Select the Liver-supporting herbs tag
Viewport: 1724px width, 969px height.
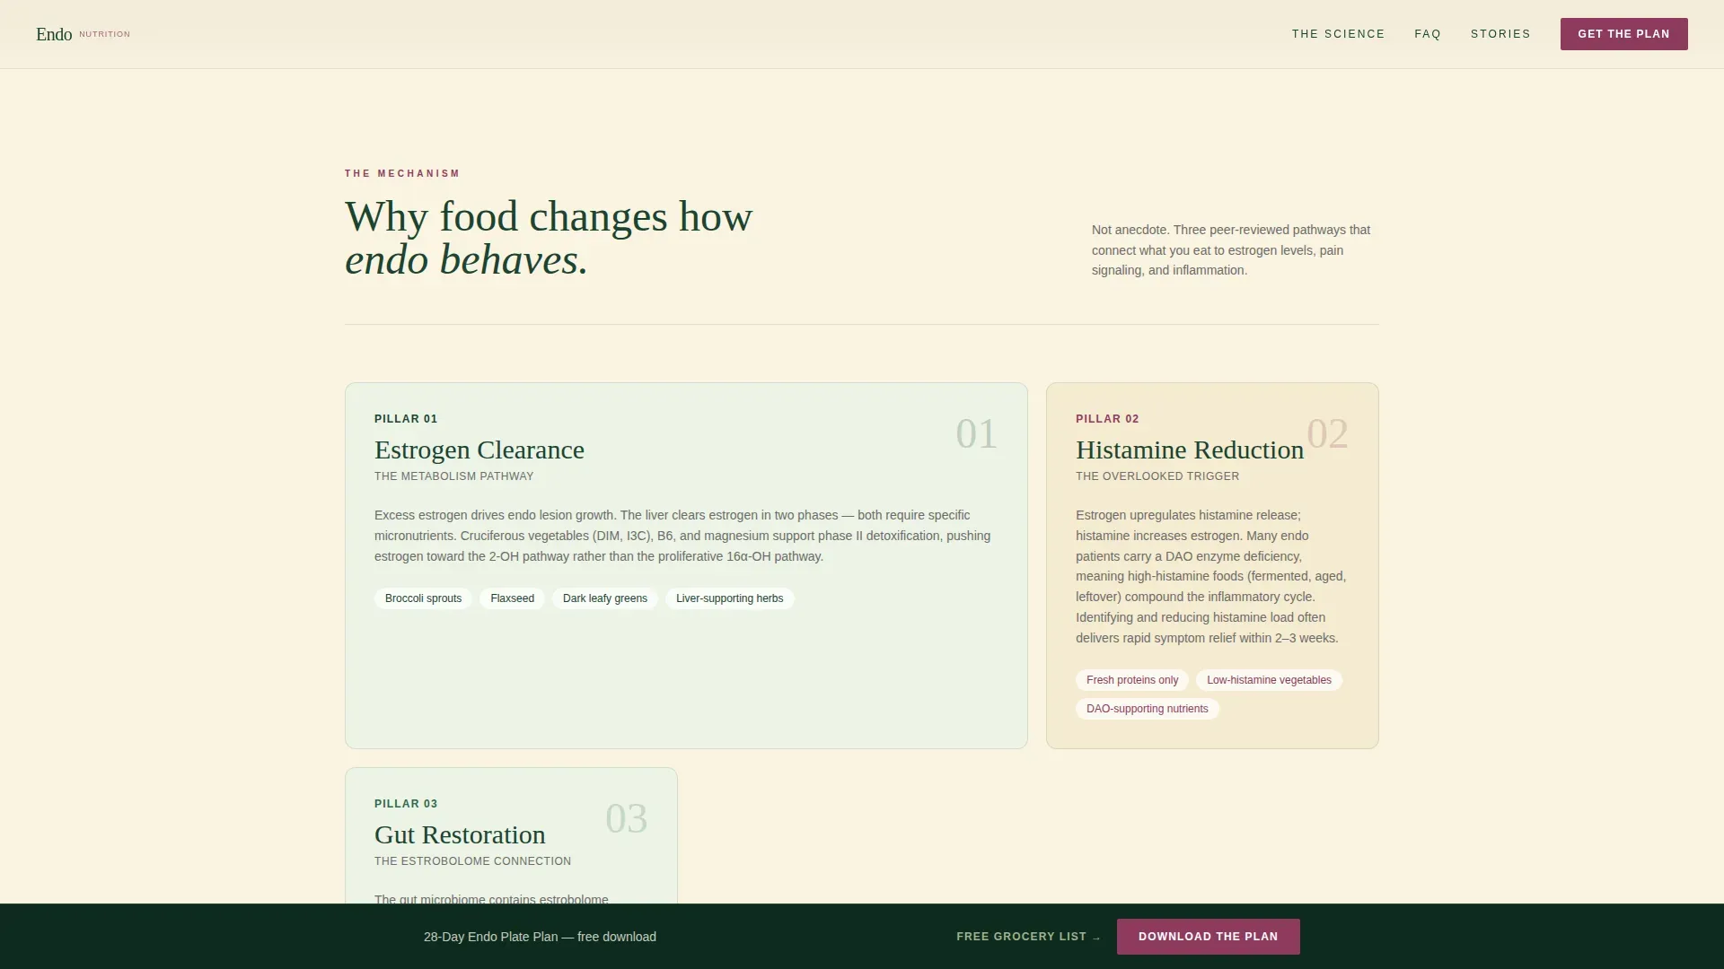[729, 598]
